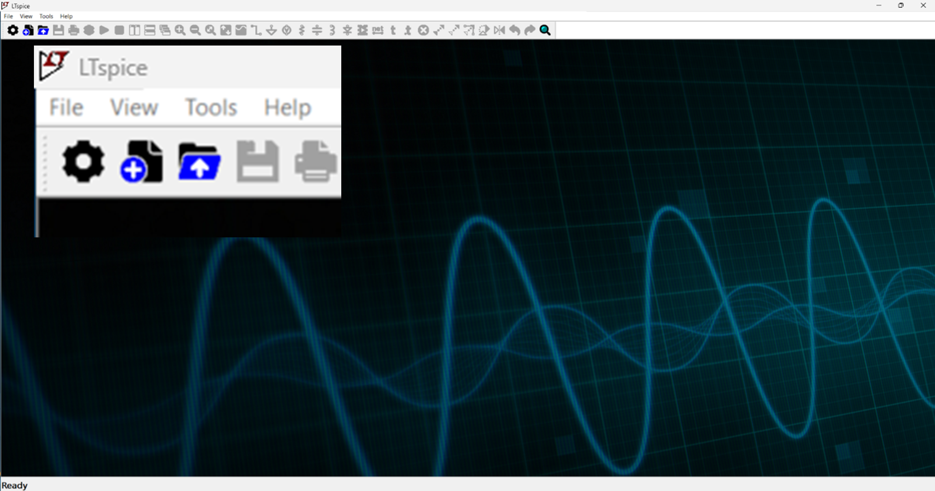The width and height of the screenshot is (935, 491).
Task: Choose the Delete tool with X circle
Action: click(423, 30)
